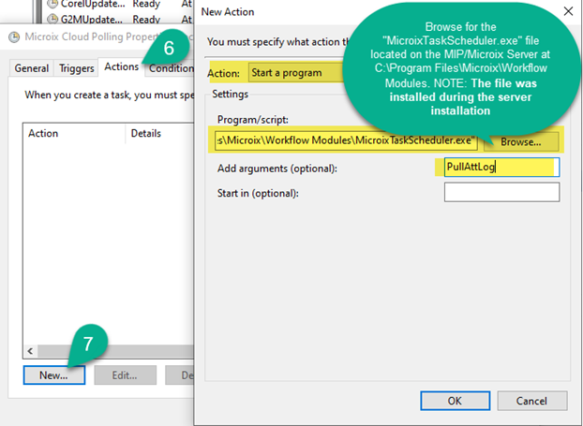Viewport: 583px width, 426px height.
Task: Click the Add arguments field containing PullAttLog
Action: 501,168
